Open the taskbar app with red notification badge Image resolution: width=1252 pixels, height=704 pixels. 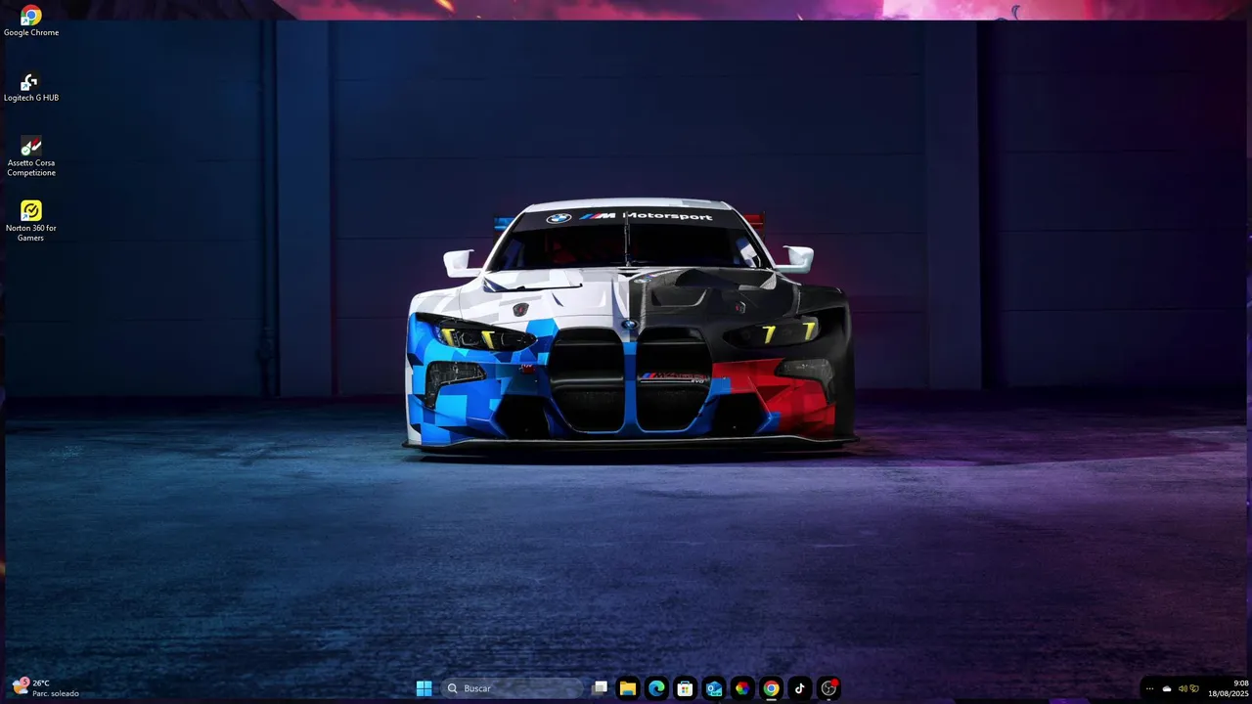[x=829, y=688]
